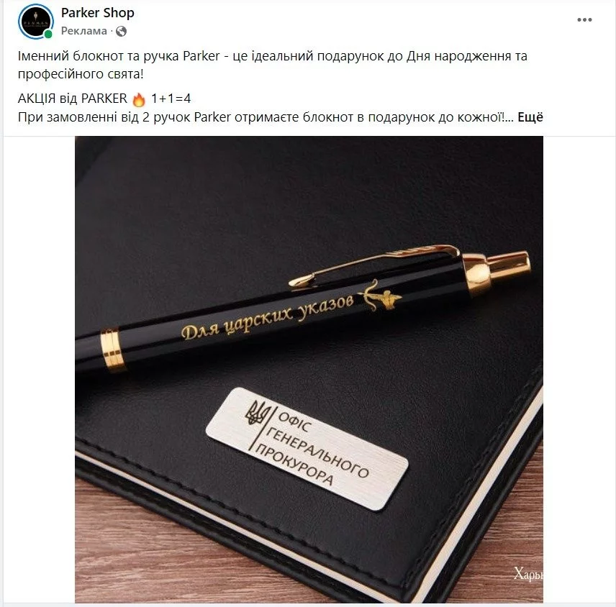Open the Parker Shop profile avatar
This screenshot has width=616, height=607.
36,22
